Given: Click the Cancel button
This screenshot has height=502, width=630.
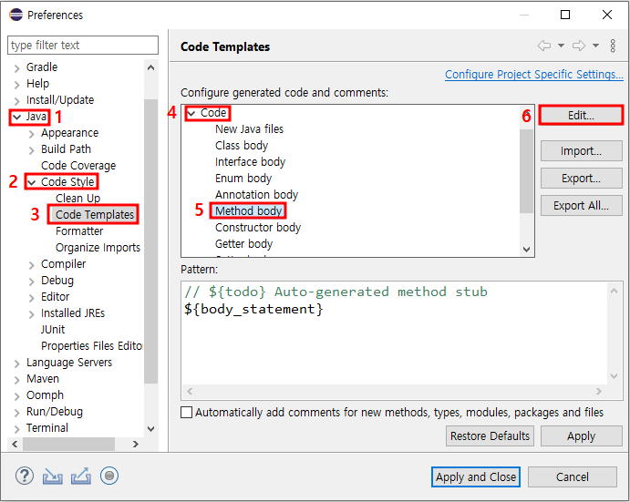Looking at the screenshot, I should 573,476.
